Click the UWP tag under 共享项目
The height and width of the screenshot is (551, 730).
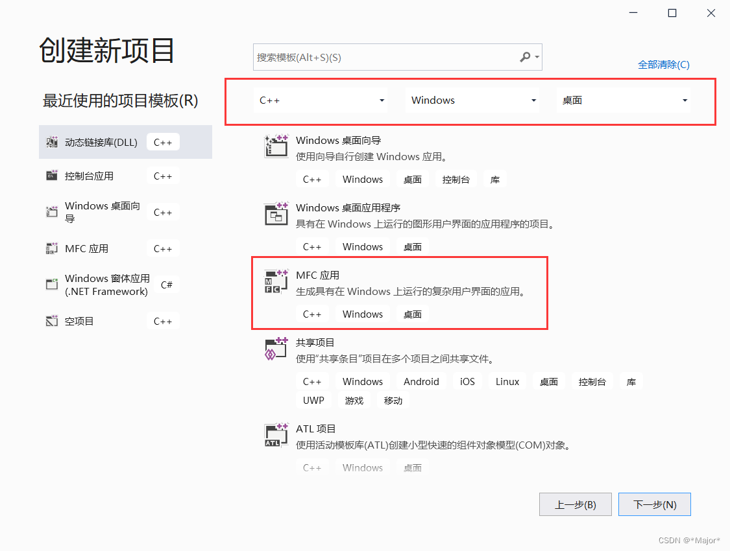click(313, 401)
